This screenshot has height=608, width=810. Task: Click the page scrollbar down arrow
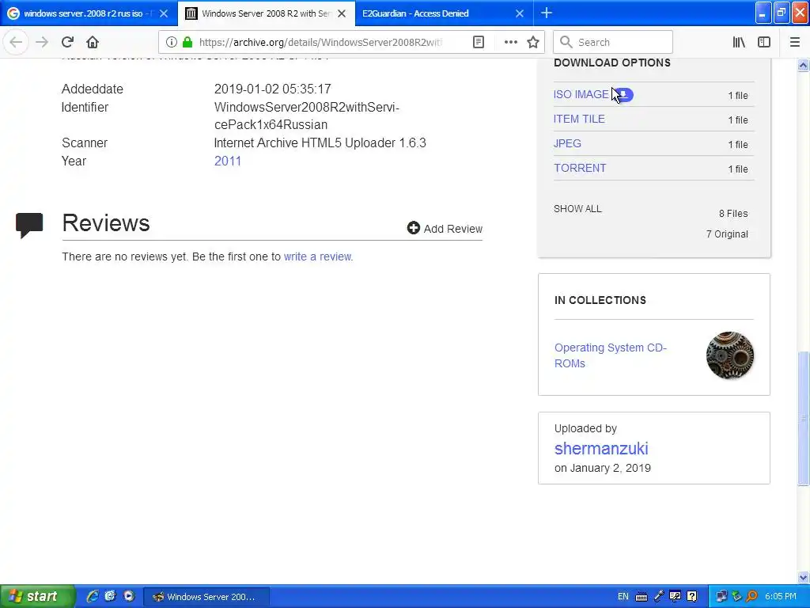coord(803,577)
